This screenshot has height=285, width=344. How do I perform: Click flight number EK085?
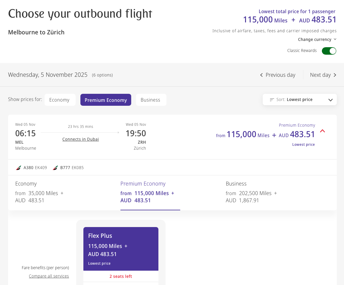pos(78,168)
